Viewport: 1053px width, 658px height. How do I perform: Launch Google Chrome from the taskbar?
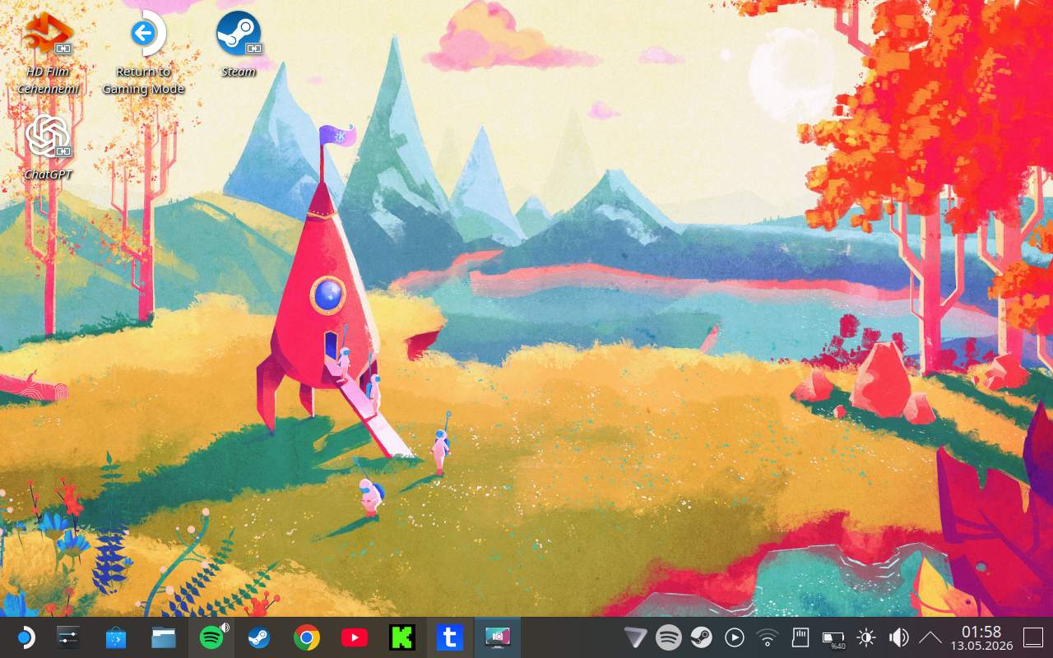coord(307,637)
